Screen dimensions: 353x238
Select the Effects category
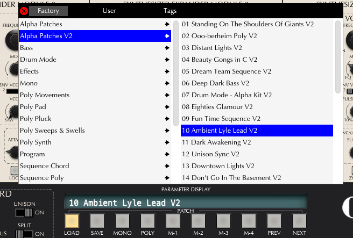[x=95, y=71]
